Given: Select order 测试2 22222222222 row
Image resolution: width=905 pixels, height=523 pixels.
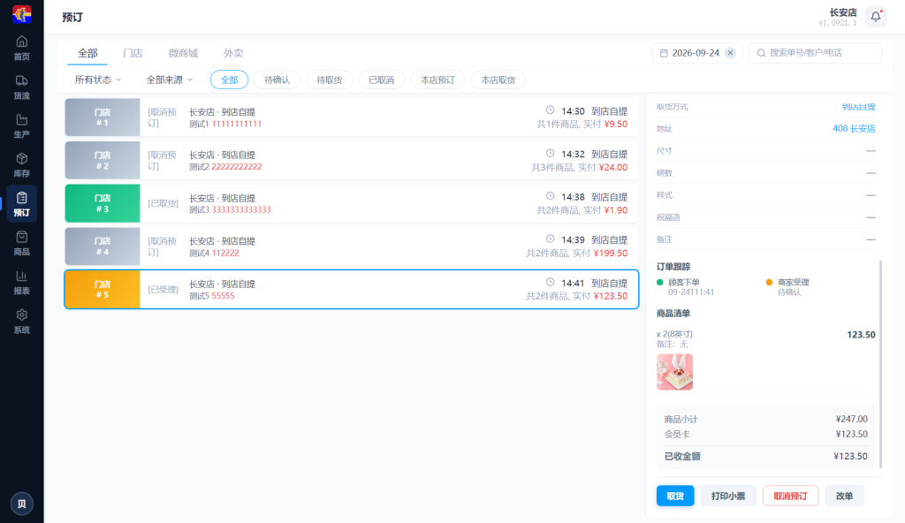Looking at the screenshot, I should click(x=352, y=161).
